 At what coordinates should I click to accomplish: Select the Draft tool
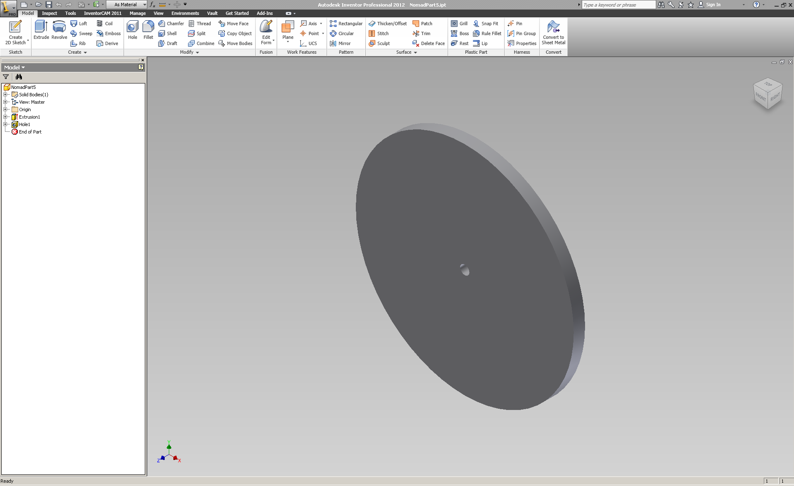click(x=168, y=43)
